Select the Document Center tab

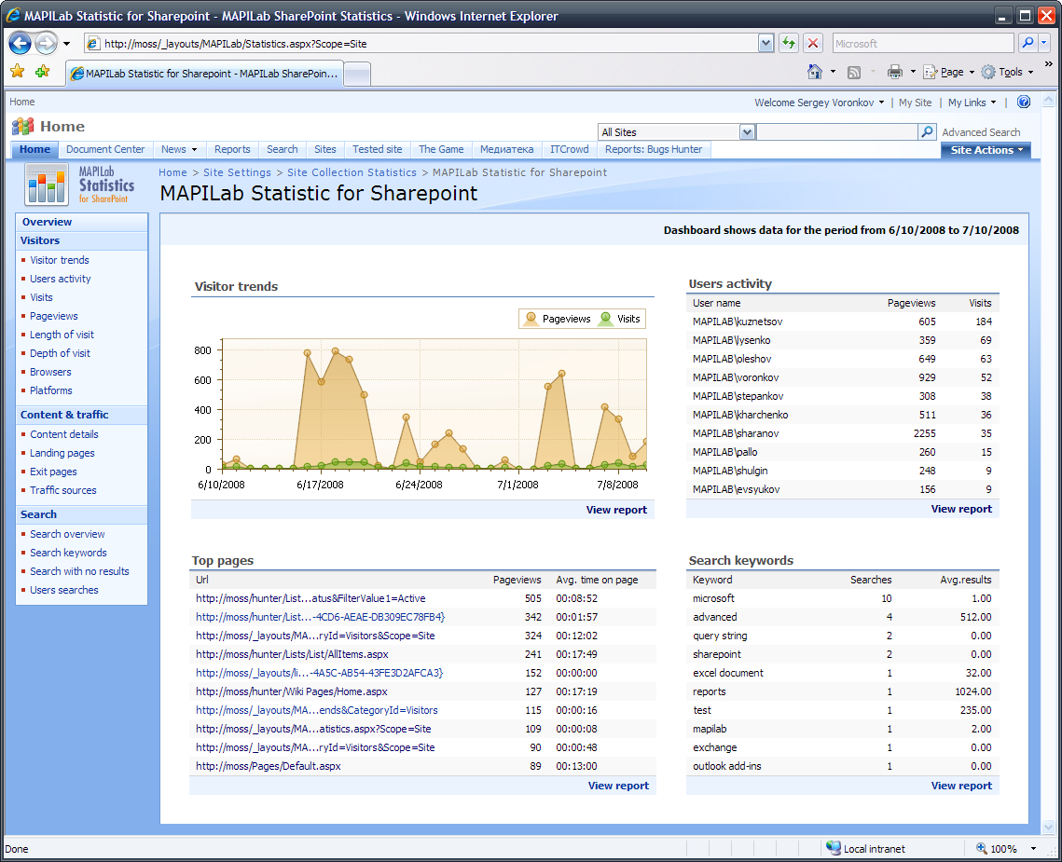[x=105, y=149]
